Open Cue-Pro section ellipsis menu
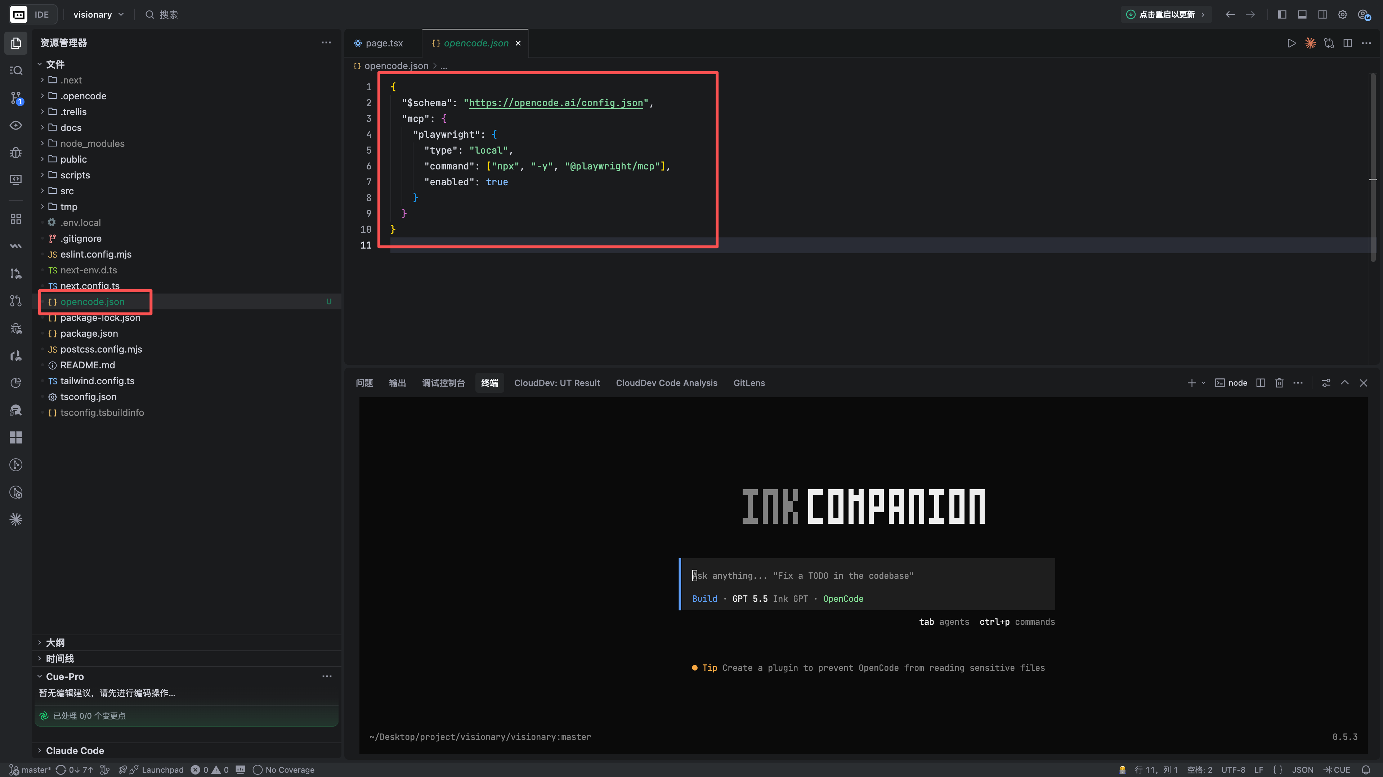 pyautogui.click(x=326, y=676)
